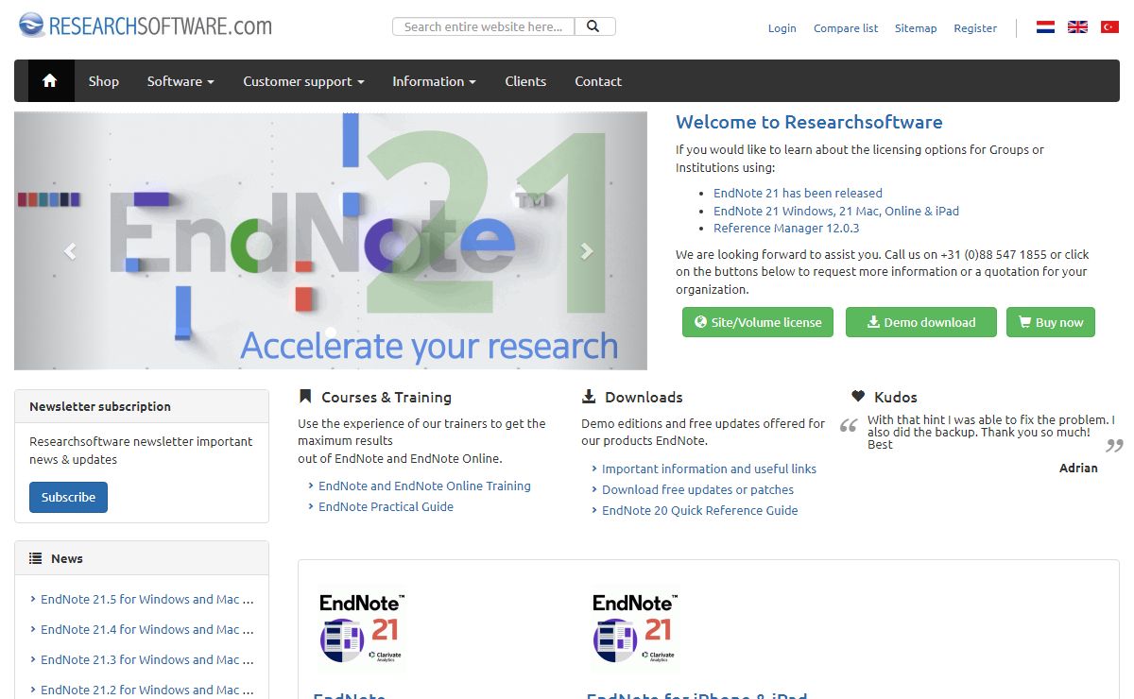Viewport: 1134px width, 699px height.
Task: Open Reference Manager 12.0.3 link
Action: pos(786,228)
